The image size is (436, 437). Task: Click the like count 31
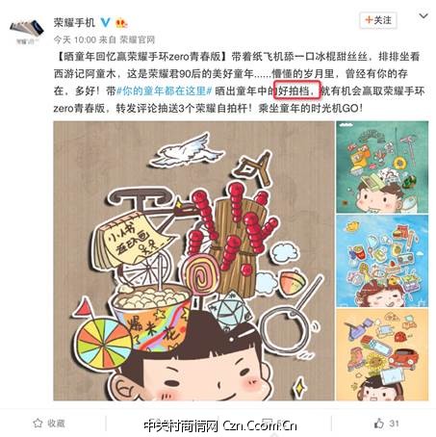tap(394, 424)
